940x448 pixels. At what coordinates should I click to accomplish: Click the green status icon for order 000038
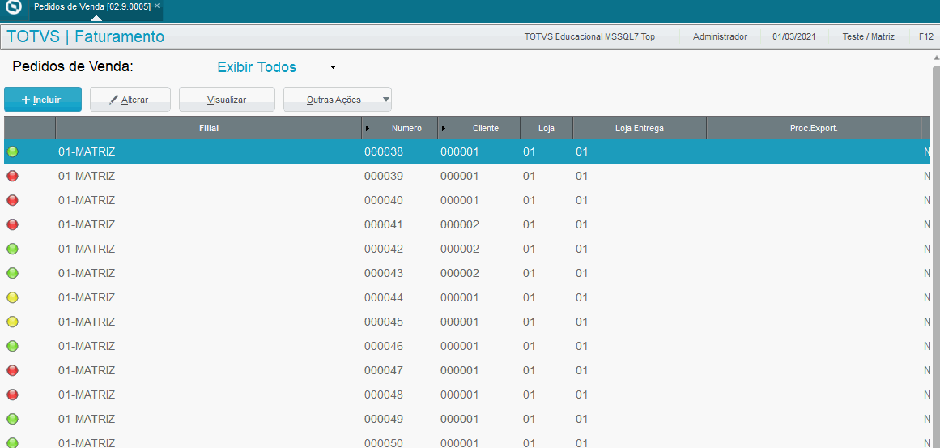tap(12, 152)
